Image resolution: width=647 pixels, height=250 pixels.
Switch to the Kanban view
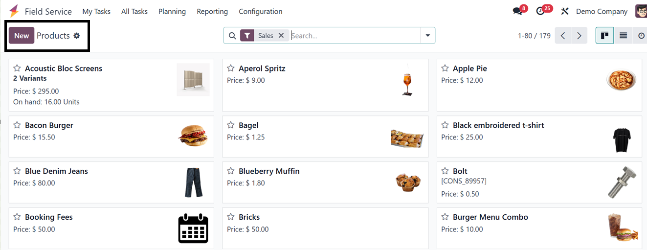pos(604,36)
